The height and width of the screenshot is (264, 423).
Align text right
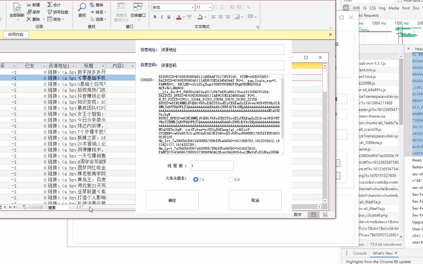(x=227, y=17)
